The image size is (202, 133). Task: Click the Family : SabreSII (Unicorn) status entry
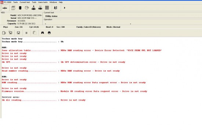89,27
